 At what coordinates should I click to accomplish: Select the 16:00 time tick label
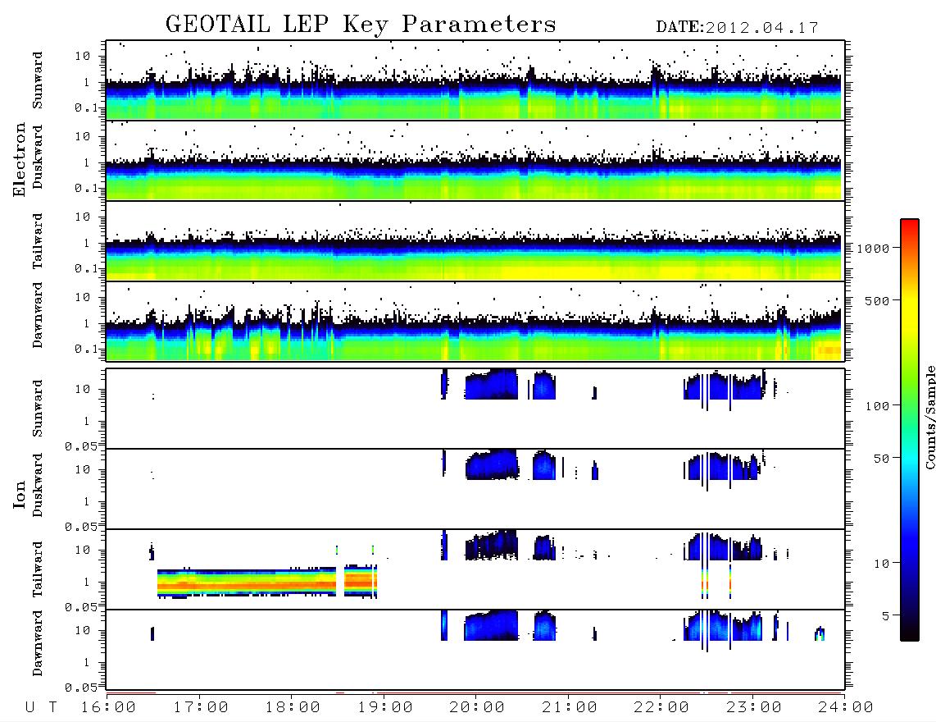[x=108, y=707]
